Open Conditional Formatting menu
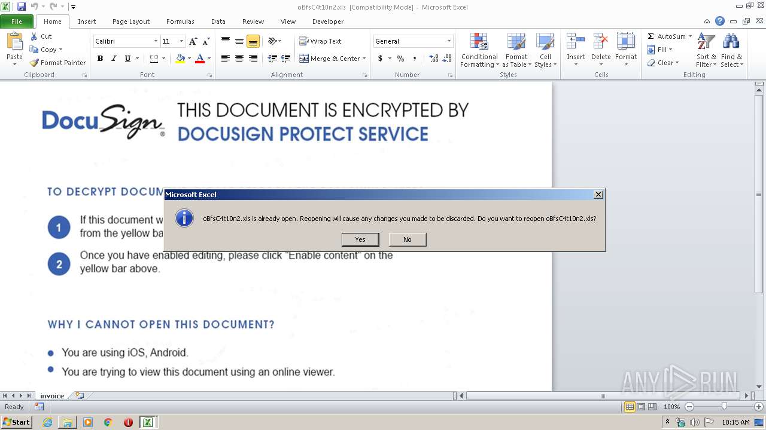This screenshot has height=430, width=766. click(x=479, y=51)
